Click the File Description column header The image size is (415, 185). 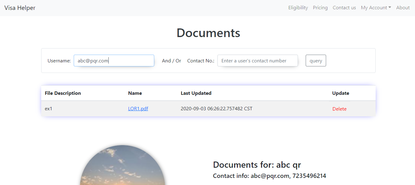tap(63, 93)
